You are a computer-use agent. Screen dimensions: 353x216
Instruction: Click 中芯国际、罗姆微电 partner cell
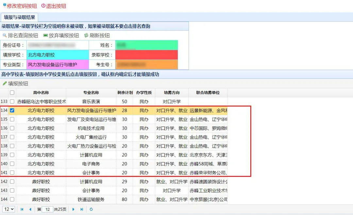coord(208,128)
